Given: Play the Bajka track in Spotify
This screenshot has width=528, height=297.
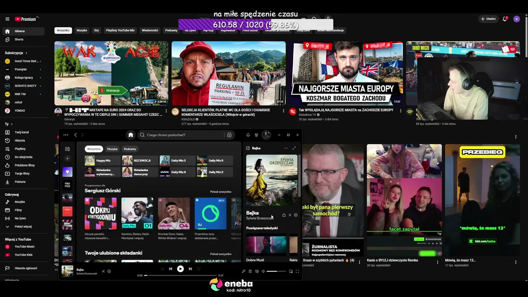Looking at the screenshot, I should pos(180,269).
